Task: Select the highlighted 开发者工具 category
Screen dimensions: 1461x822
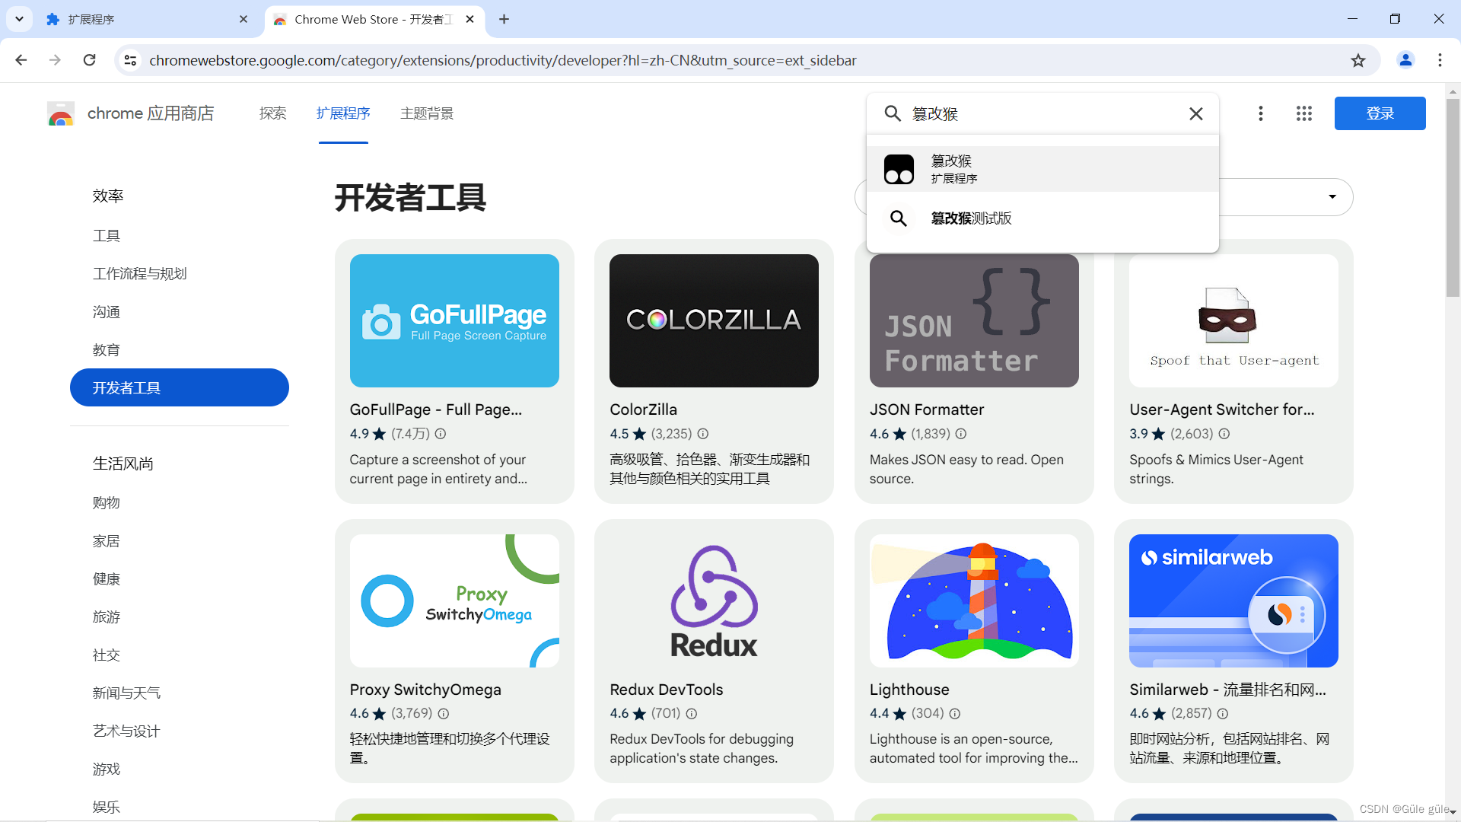Action: [180, 388]
